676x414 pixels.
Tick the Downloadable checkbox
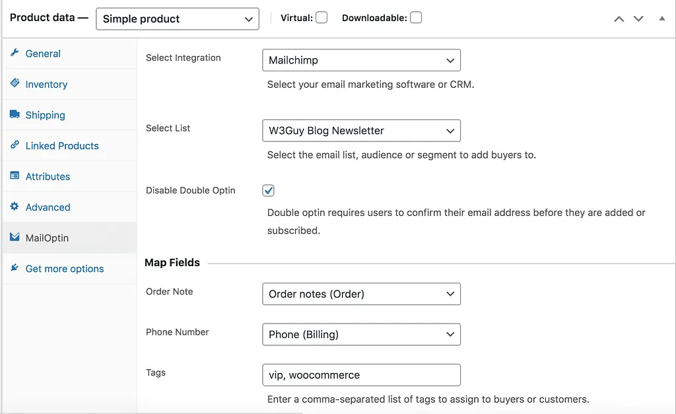[x=416, y=18]
